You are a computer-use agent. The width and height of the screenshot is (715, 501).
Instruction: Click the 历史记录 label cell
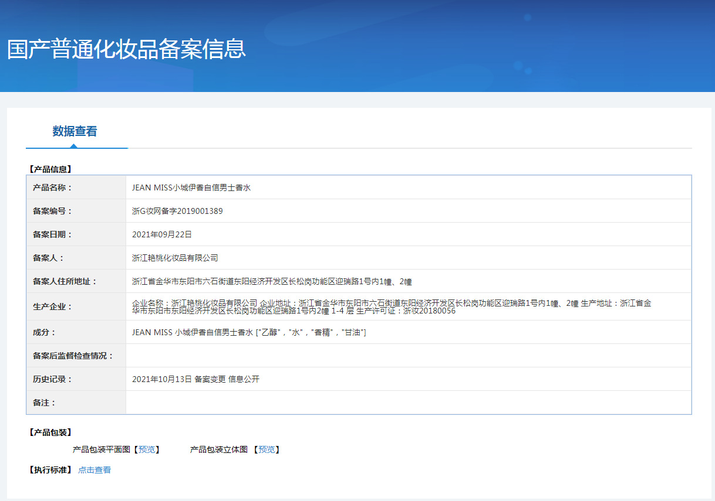click(76, 379)
